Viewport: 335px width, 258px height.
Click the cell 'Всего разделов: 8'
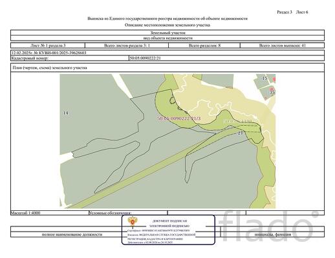click(x=204, y=46)
